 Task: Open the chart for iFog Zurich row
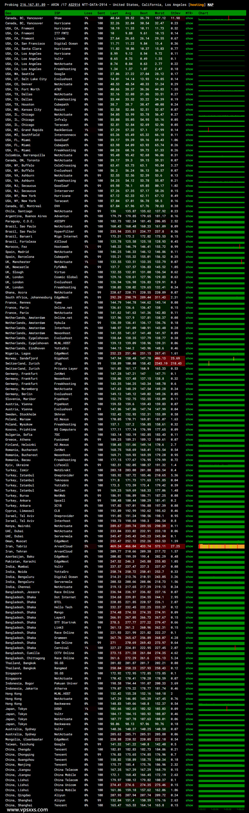click(221, 363)
